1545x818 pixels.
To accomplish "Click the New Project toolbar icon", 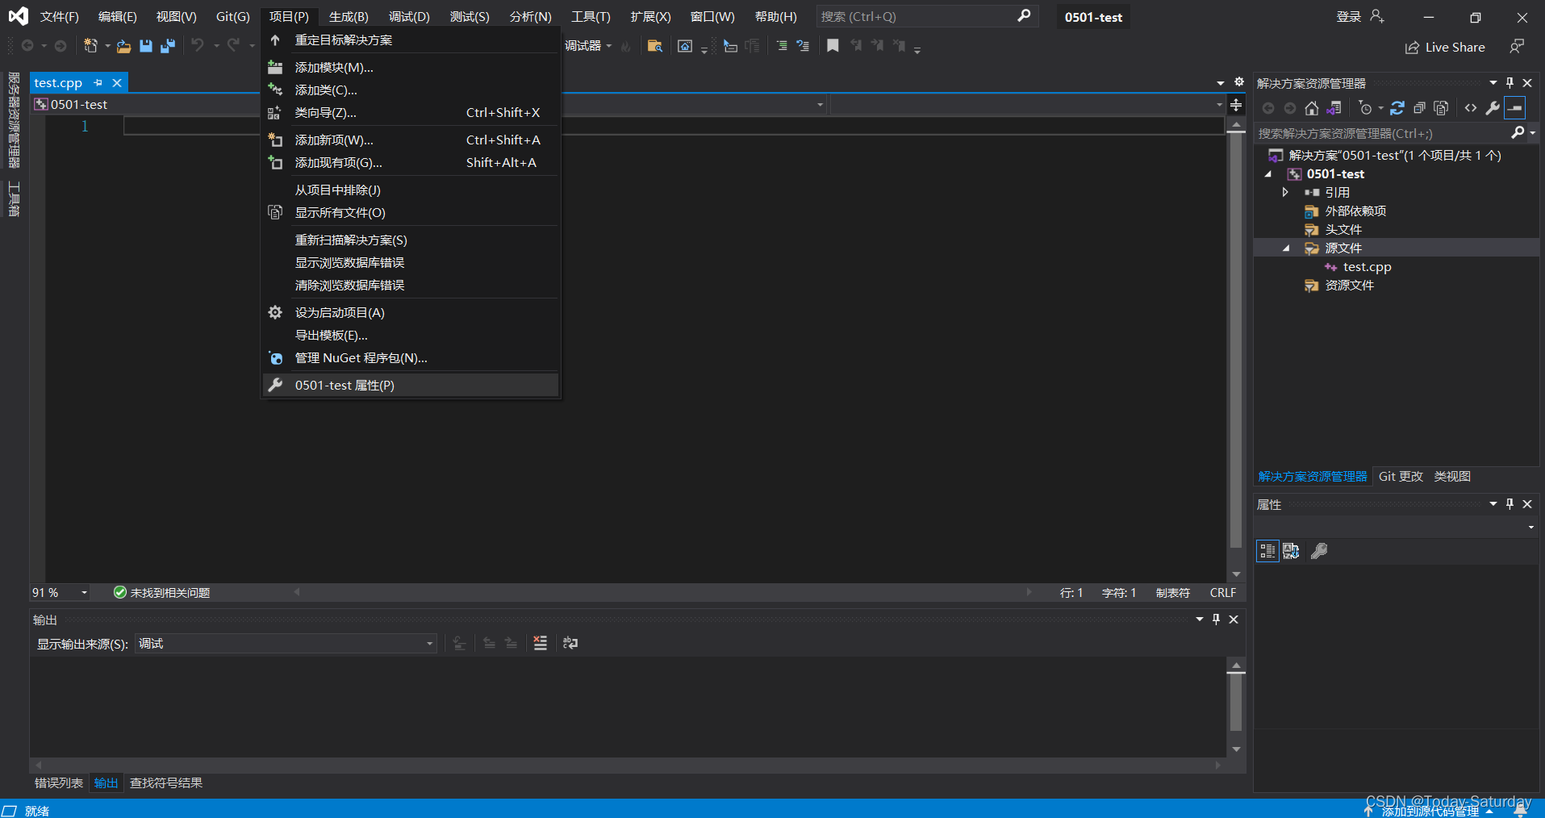I will 90,46.
